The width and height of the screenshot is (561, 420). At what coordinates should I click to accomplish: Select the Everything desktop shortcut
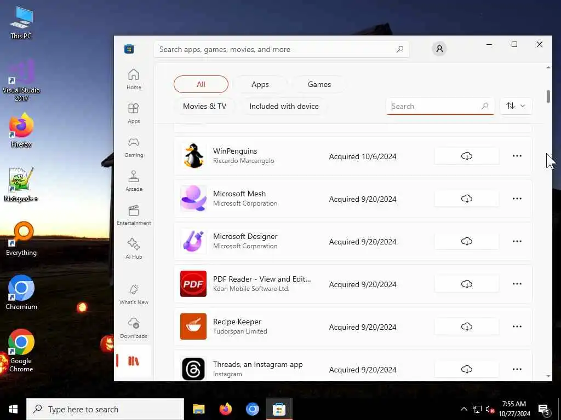click(x=21, y=239)
